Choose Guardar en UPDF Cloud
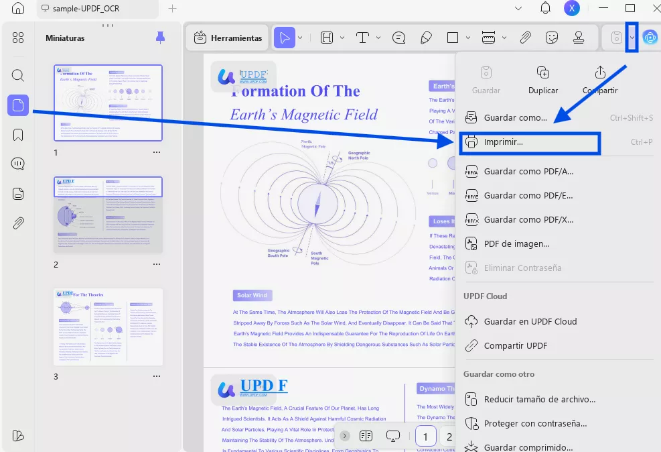This screenshot has height=452, width=661. click(x=559, y=322)
